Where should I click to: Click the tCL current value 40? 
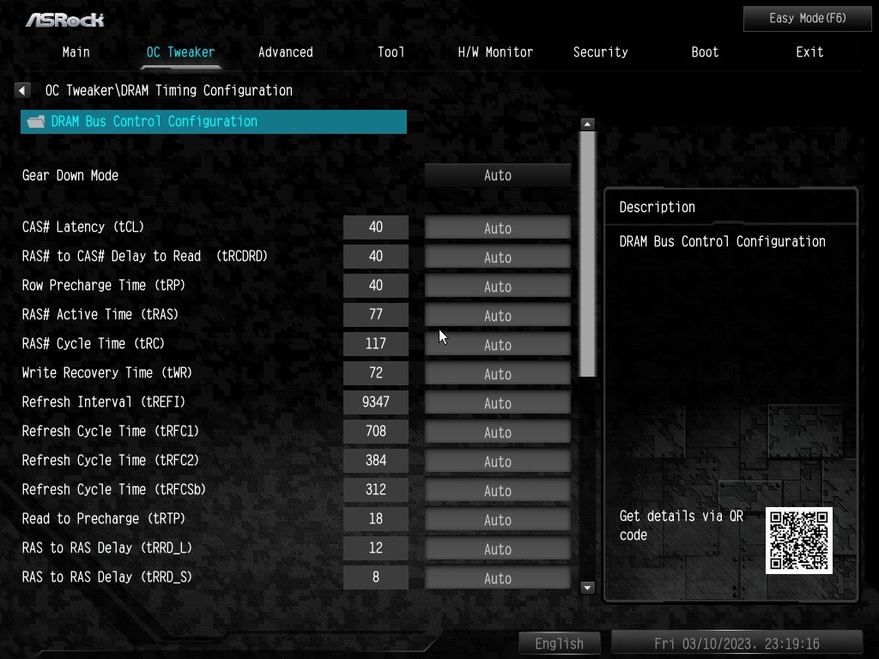pyautogui.click(x=376, y=227)
